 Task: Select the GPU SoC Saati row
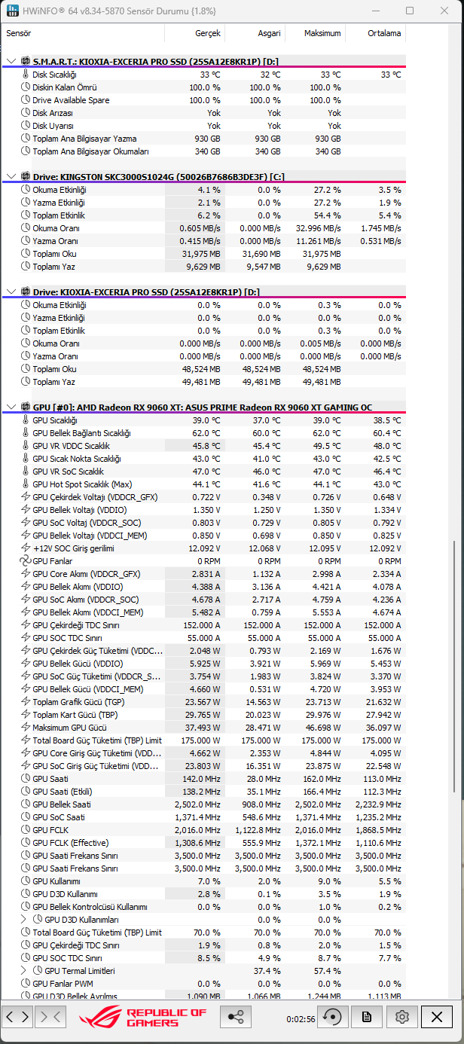(x=204, y=817)
